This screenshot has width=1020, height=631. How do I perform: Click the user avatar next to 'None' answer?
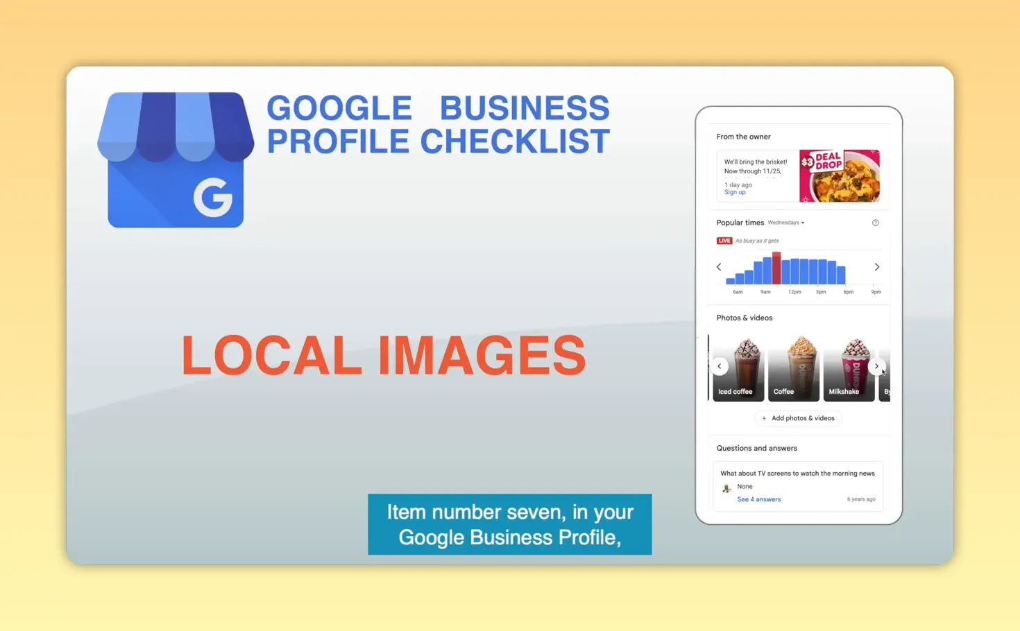[x=726, y=488]
